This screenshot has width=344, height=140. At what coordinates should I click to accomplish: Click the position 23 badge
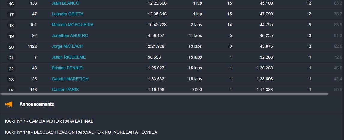point(11,80)
